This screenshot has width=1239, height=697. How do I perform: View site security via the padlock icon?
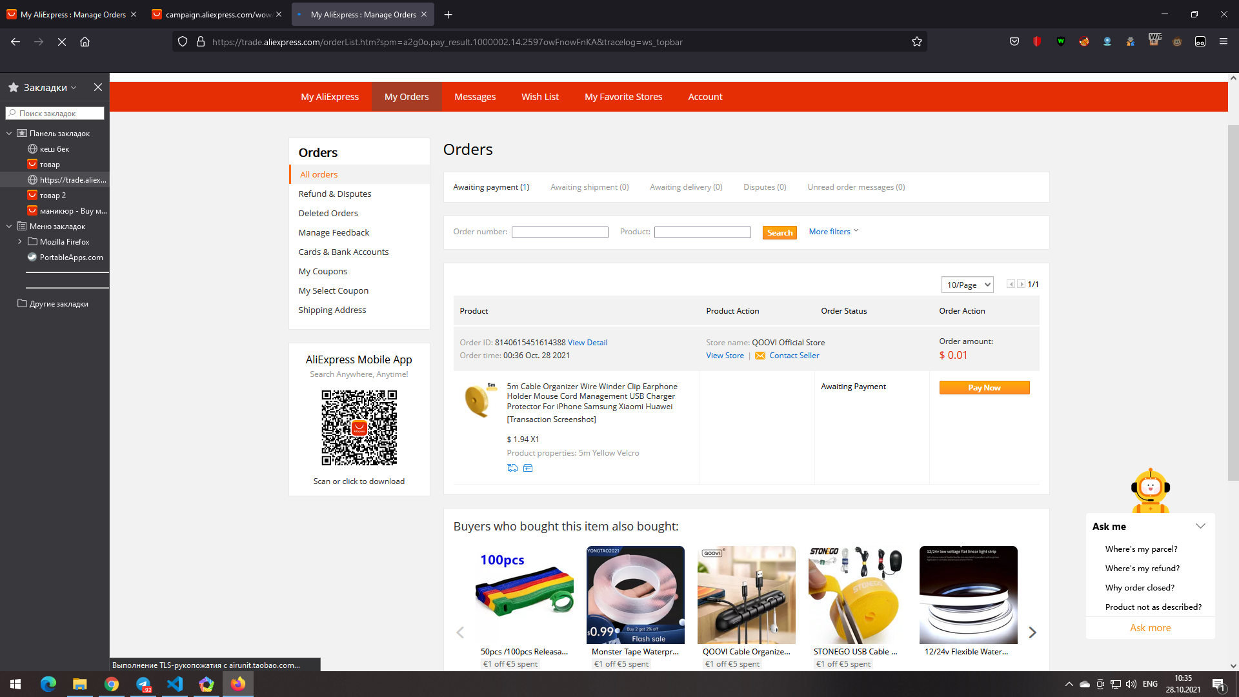[x=201, y=42]
